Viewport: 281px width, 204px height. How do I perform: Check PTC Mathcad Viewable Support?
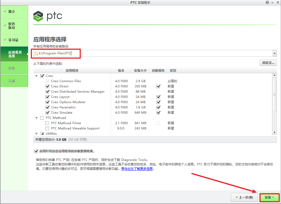tap(47, 128)
